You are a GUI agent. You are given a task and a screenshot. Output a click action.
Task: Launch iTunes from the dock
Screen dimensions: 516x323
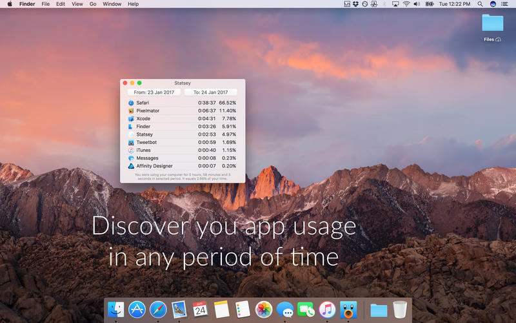pyautogui.click(x=327, y=309)
